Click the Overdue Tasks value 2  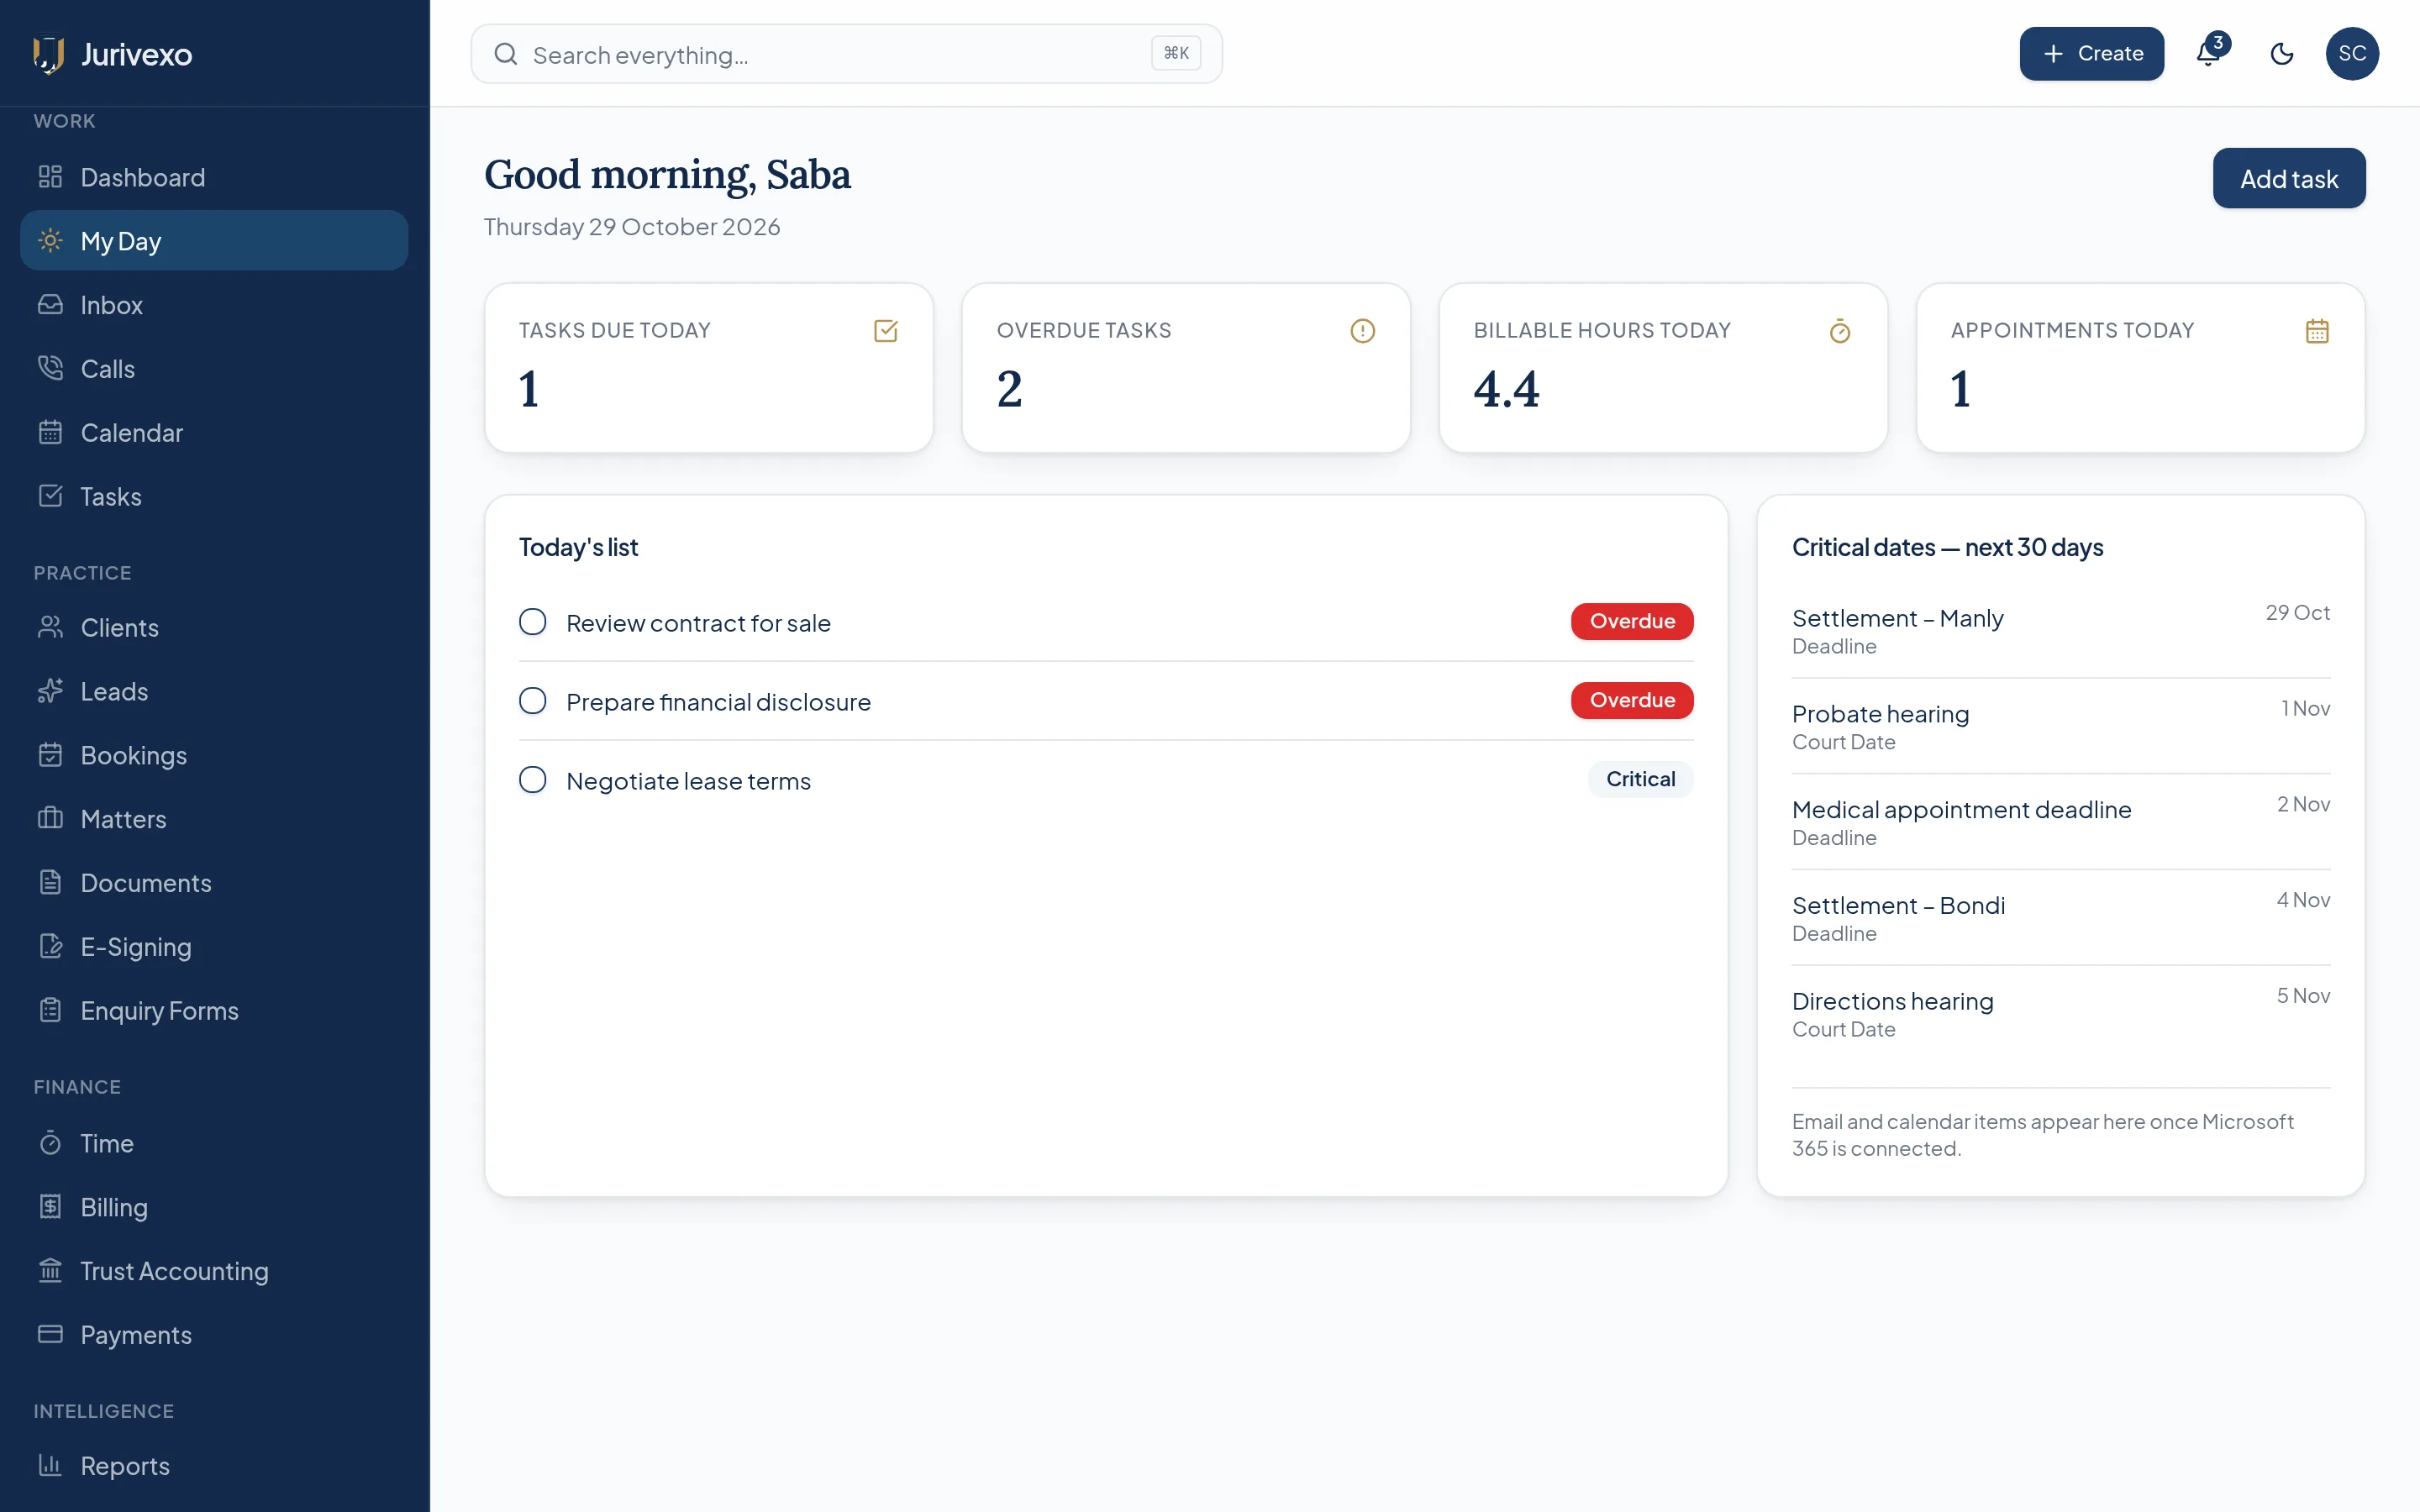tap(1009, 389)
